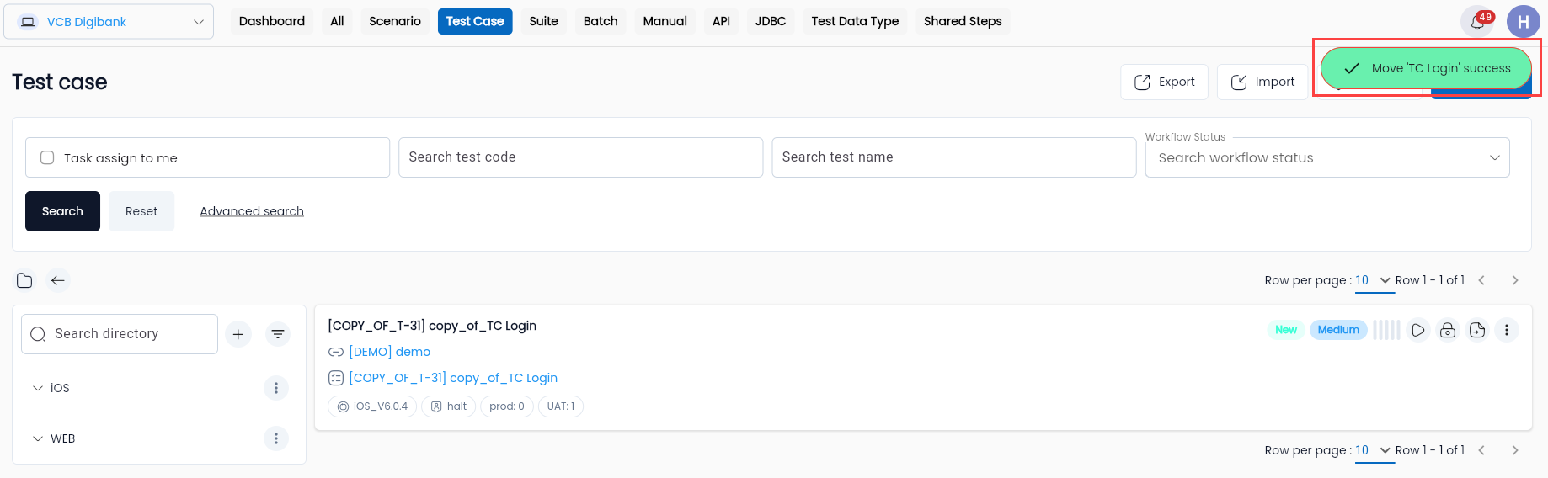Focus the Search test name field
The image size is (1548, 478).
[x=954, y=157]
